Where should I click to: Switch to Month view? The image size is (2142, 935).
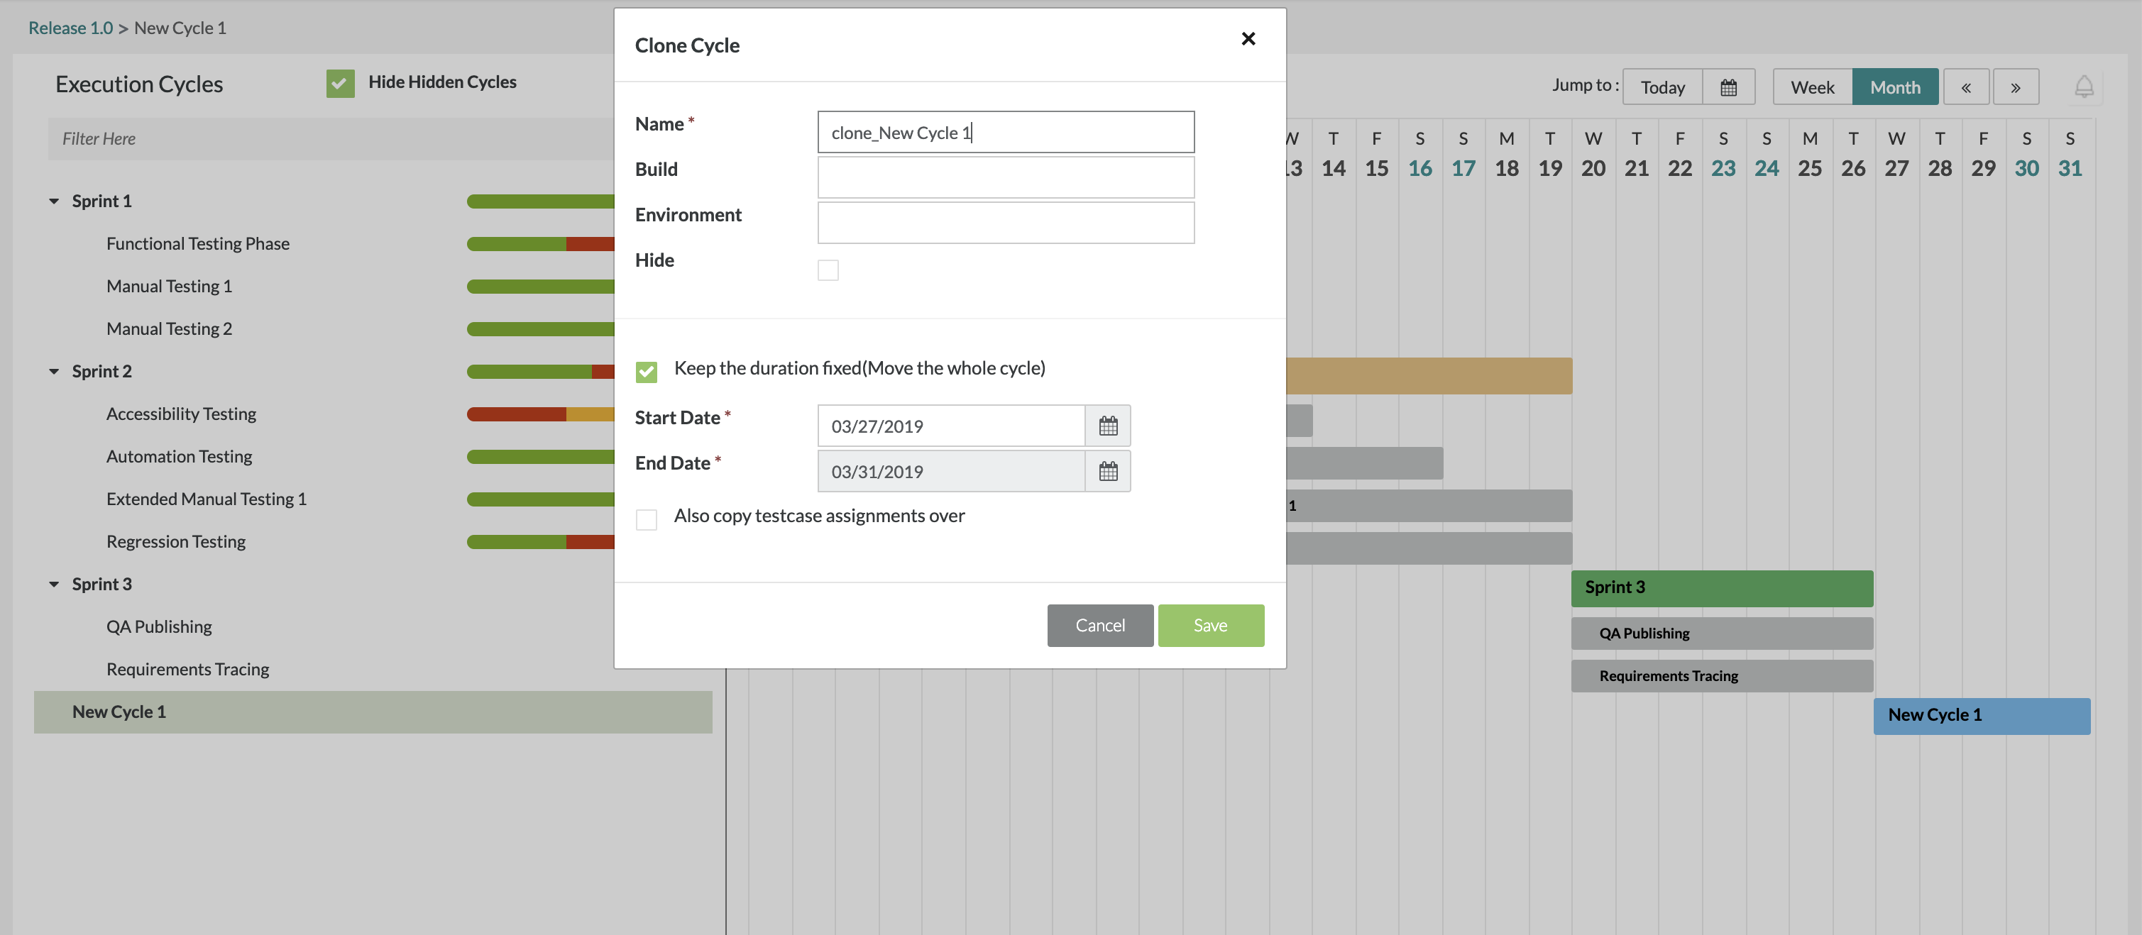click(1894, 87)
